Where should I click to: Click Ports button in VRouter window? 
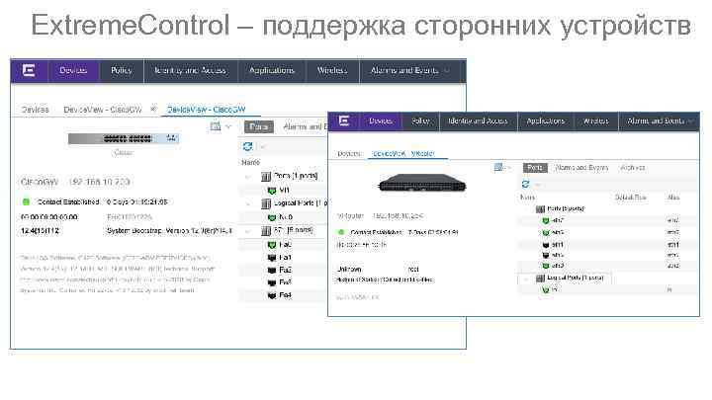coord(535,167)
